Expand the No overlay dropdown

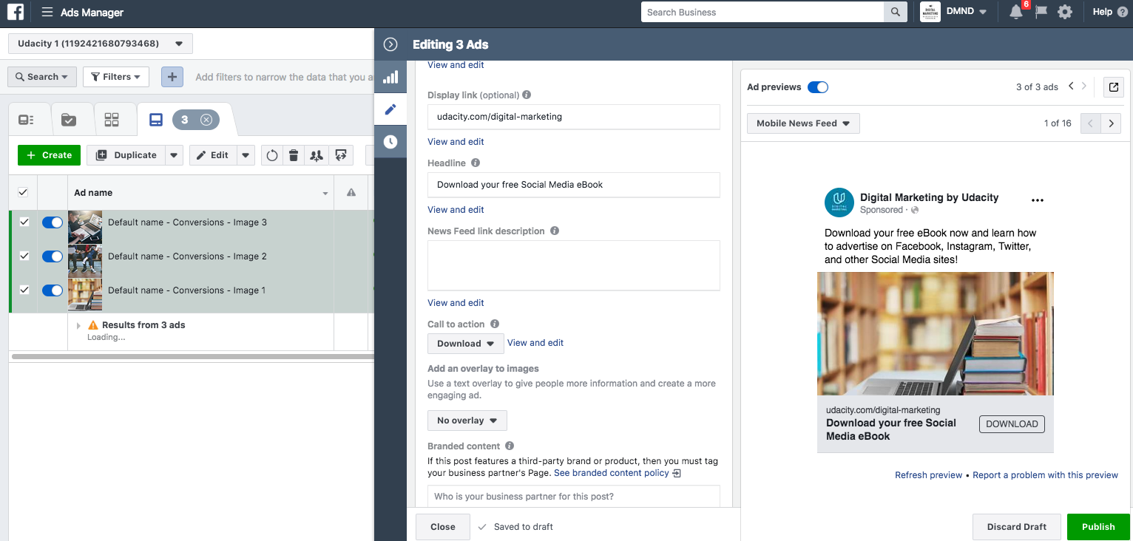tap(467, 421)
